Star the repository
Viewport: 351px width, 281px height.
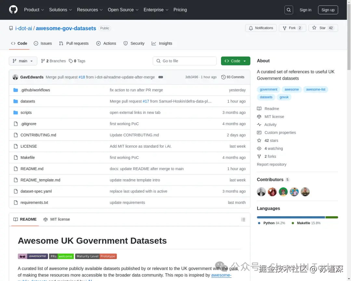point(323,28)
